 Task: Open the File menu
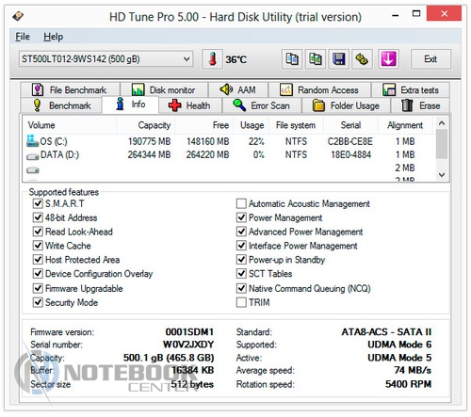pyautogui.click(x=23, y=37)
